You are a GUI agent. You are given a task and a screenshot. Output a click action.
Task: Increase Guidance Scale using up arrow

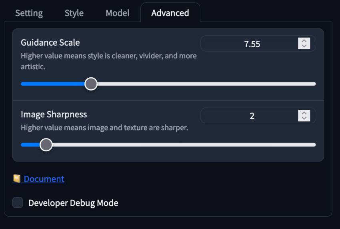[304, 41]
